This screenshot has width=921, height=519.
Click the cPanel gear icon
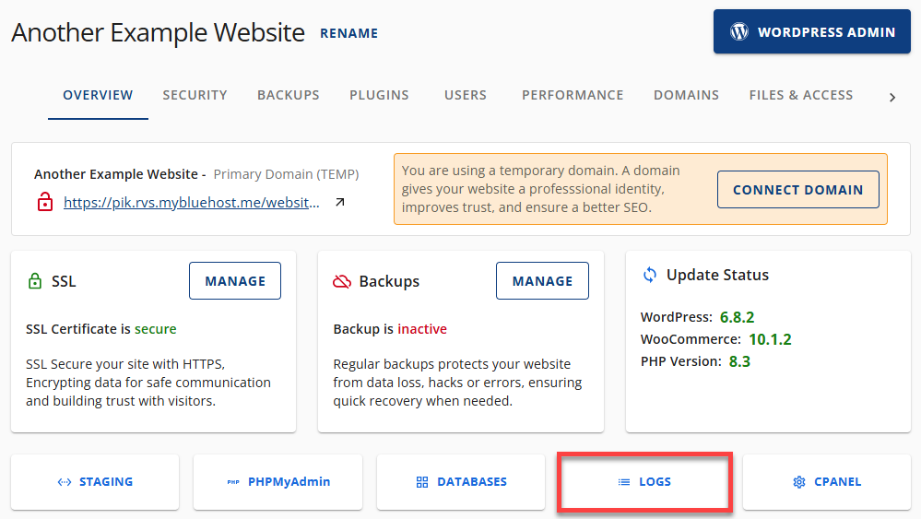click(x=798, y=482)
